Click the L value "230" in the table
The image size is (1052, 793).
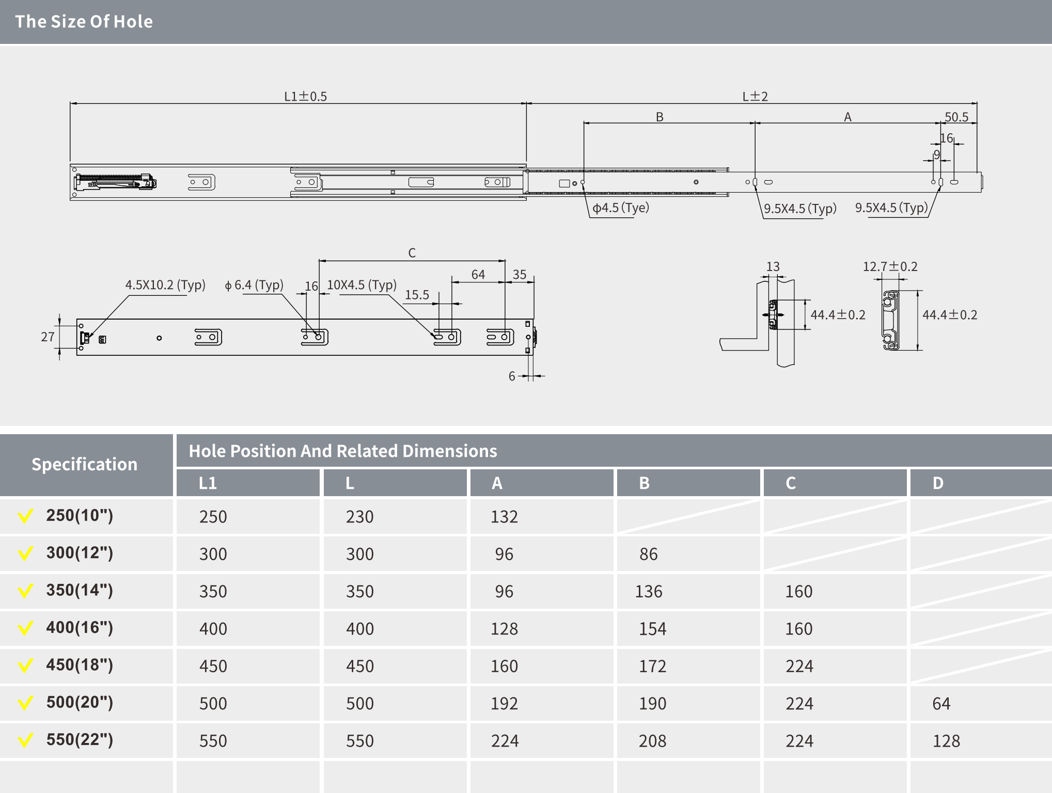coord(359,517)
